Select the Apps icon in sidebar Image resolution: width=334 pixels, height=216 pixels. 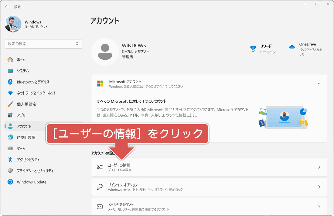pos(9,115)
